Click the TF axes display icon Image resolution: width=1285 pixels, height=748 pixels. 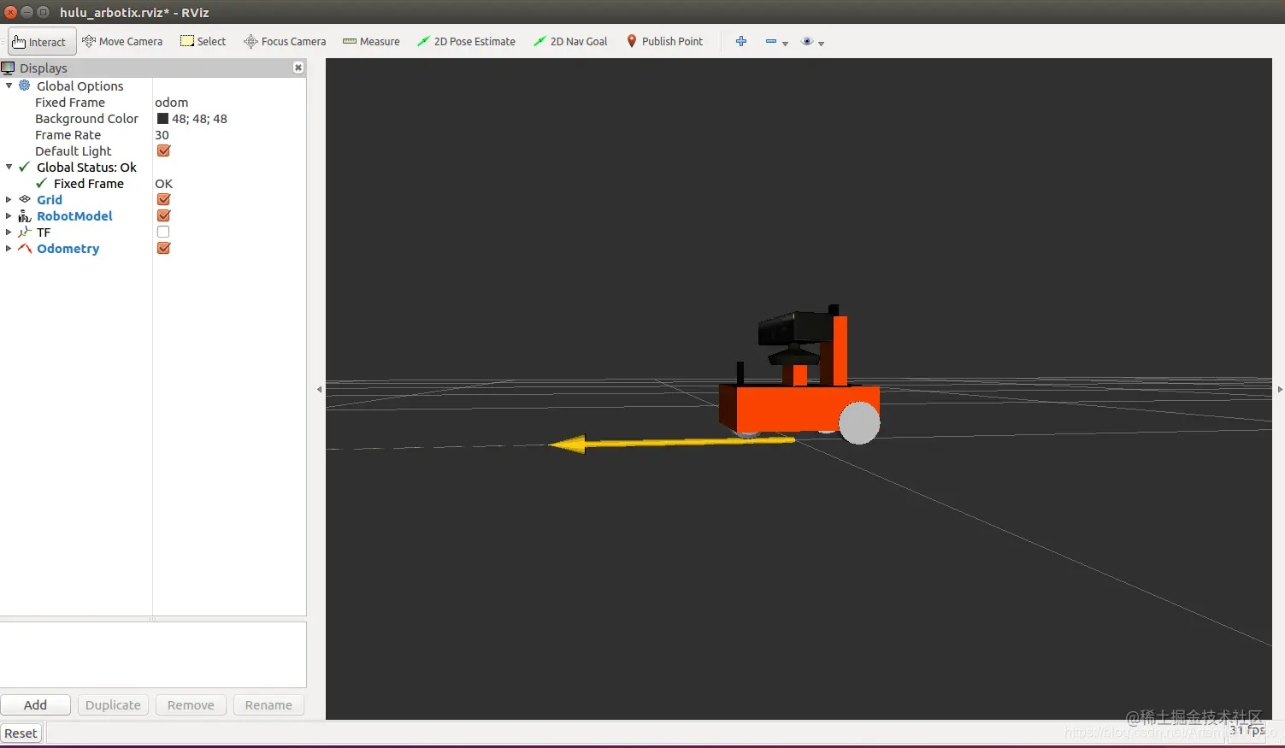pyautogui.click(x=25, y=232)
